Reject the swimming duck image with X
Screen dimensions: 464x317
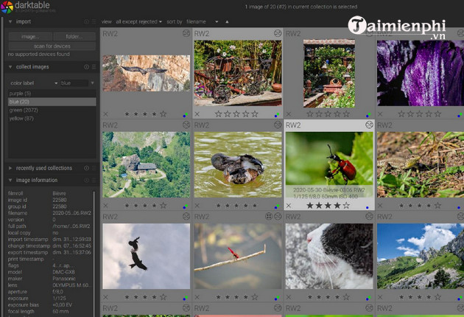tap(197, 206)
